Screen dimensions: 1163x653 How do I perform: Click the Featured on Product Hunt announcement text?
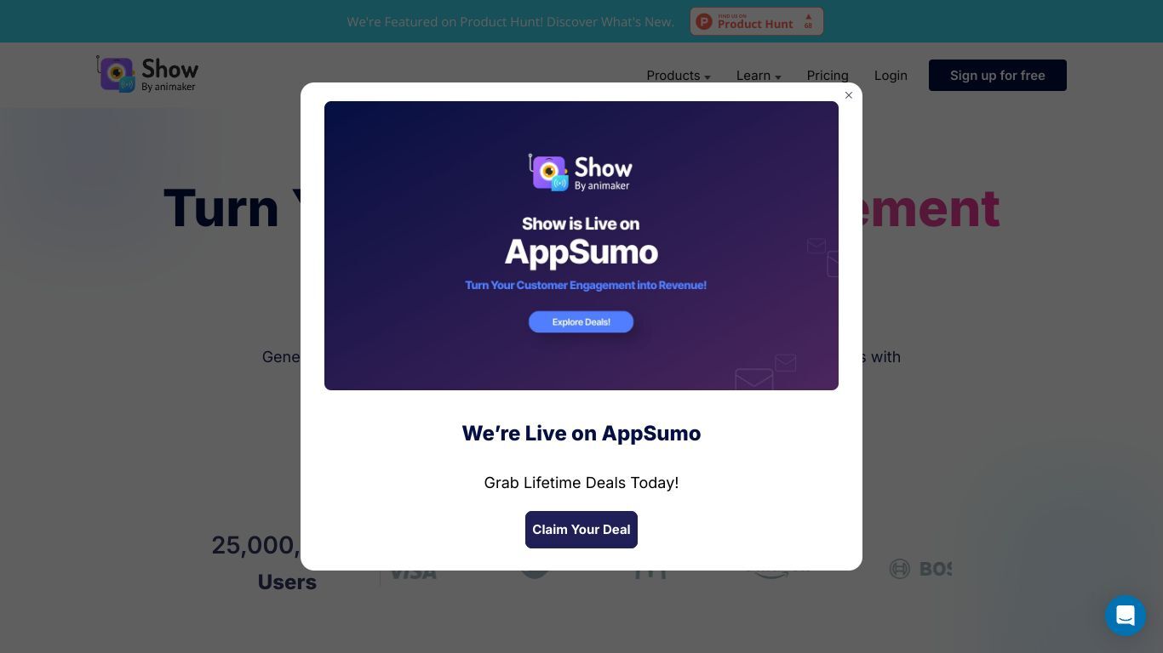tap(510, 21)
